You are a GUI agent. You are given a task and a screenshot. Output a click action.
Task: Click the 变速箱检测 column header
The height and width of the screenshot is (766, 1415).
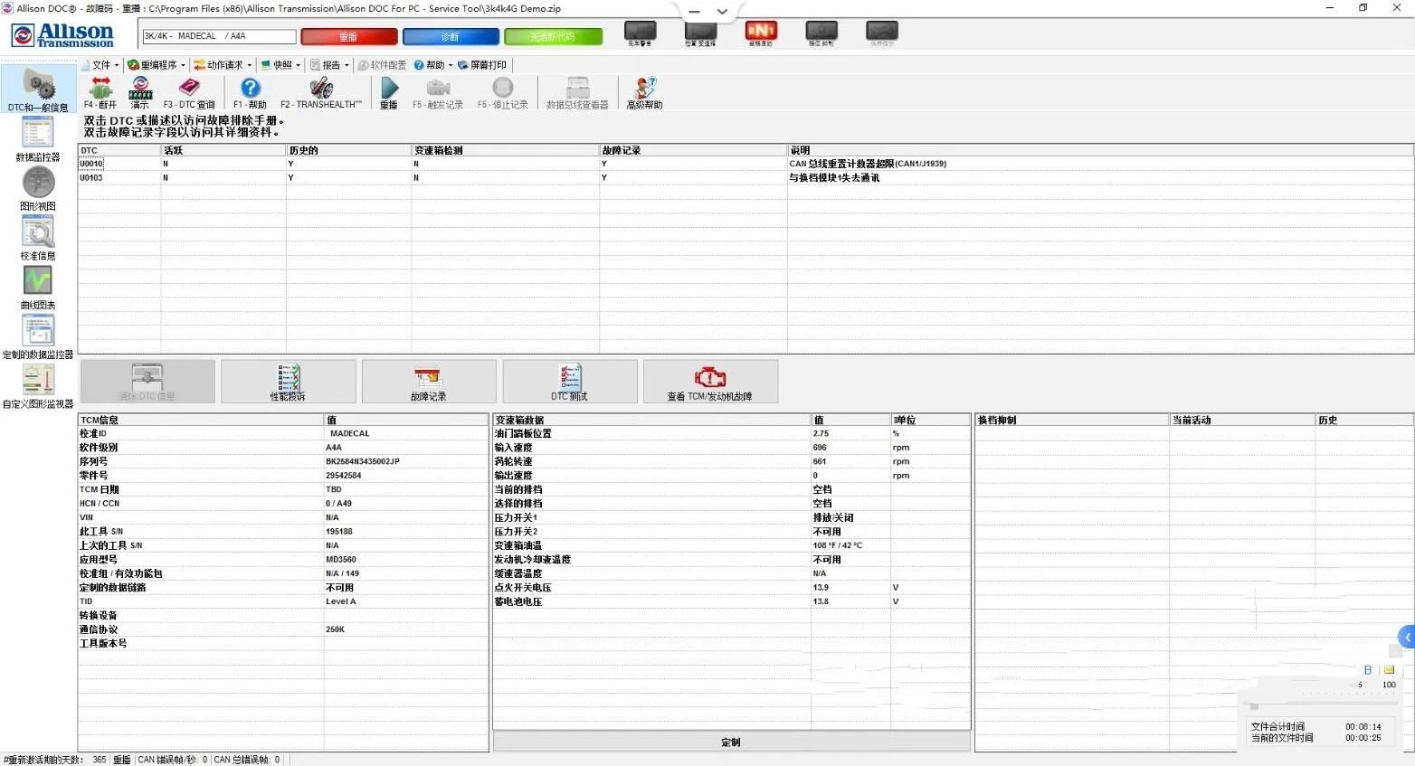(x=506, y=150)
